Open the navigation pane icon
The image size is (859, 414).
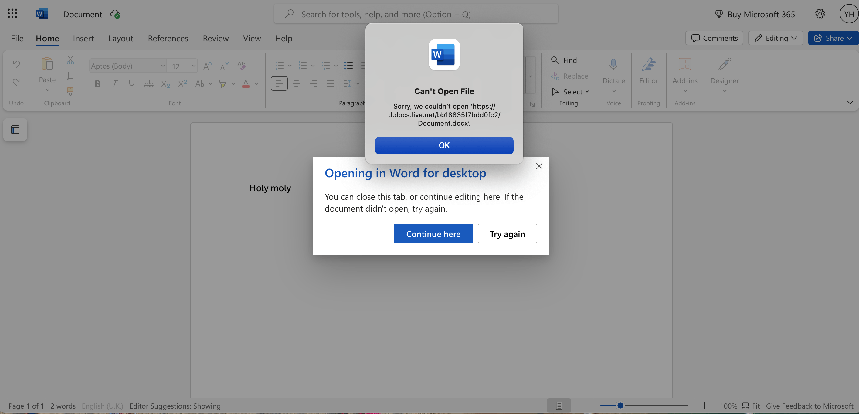(15, 129)
